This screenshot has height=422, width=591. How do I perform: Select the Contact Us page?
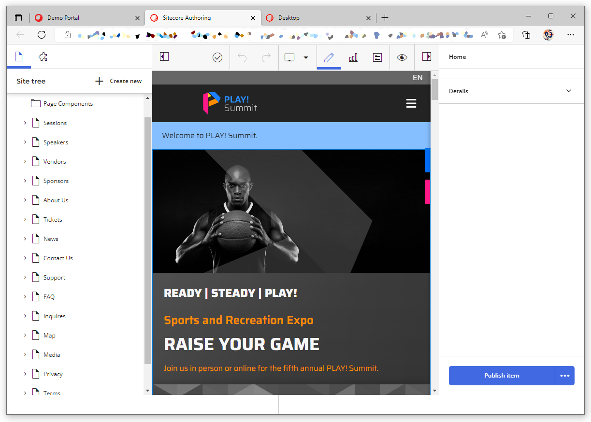[x=58, y=258]
